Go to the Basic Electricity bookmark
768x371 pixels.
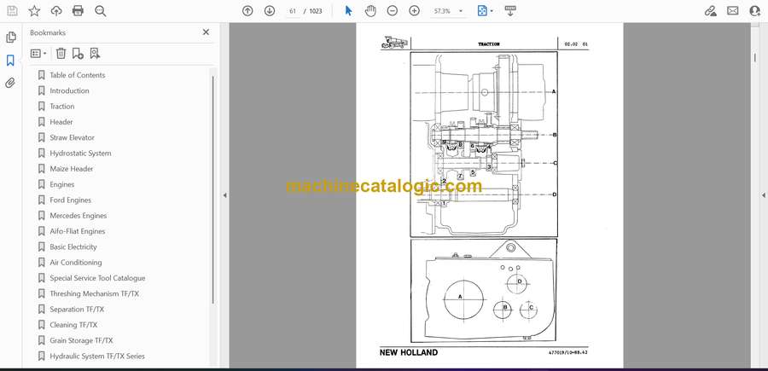(x=73, y=246)
